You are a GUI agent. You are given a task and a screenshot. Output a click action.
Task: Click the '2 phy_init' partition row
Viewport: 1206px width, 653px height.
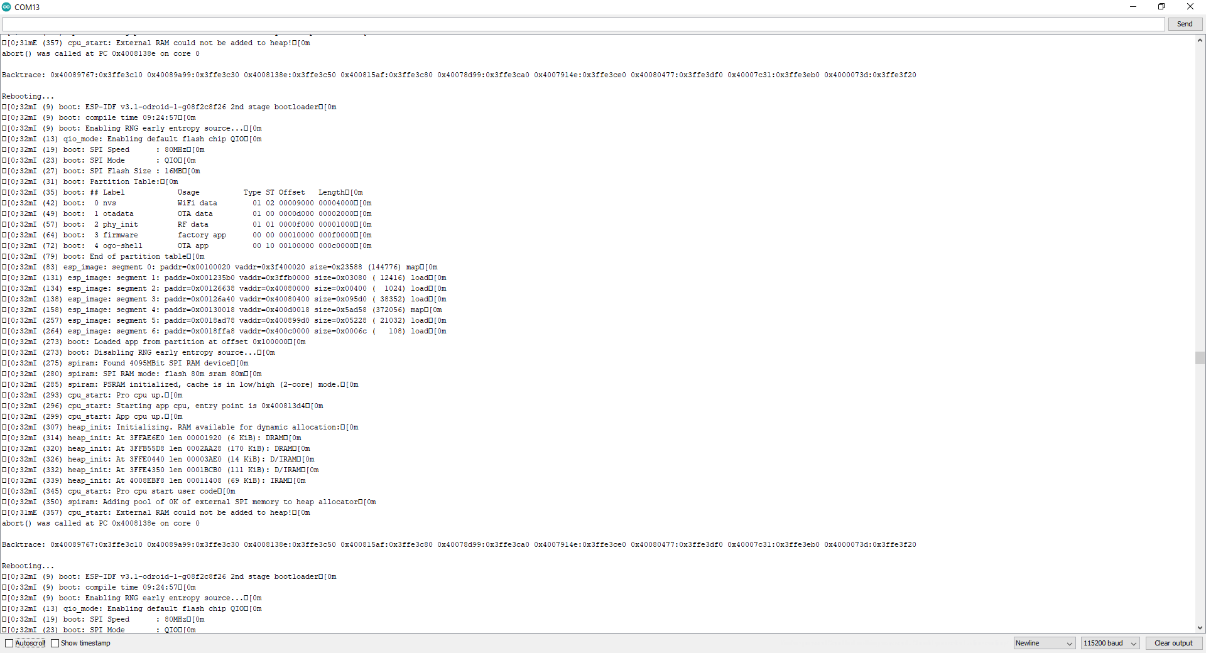coord(187,224)
